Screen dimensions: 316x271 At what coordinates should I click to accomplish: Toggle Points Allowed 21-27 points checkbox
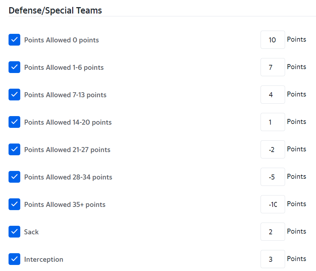tap(14, 150)
